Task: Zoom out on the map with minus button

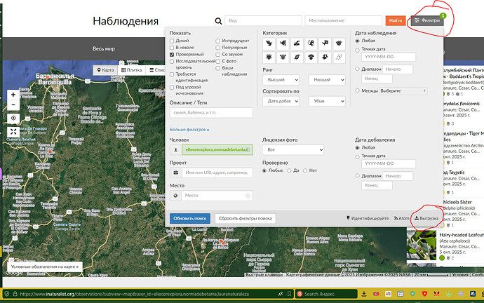Action: coord(13,105)
